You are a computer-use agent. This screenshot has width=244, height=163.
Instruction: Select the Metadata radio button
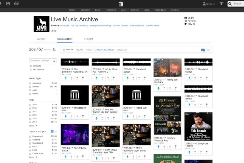(31, 66)
